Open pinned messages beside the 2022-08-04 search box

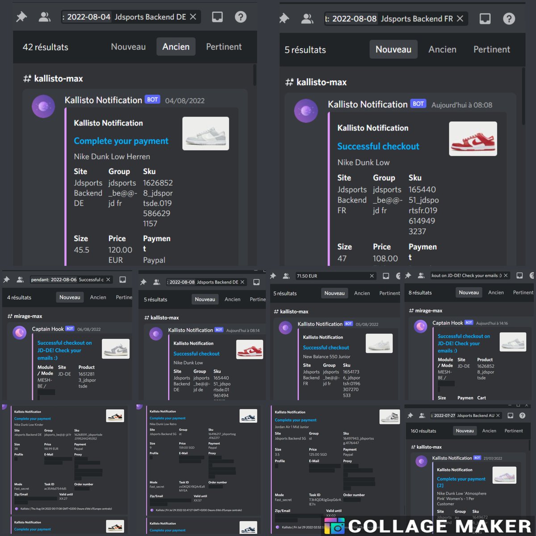click(21, 17)
